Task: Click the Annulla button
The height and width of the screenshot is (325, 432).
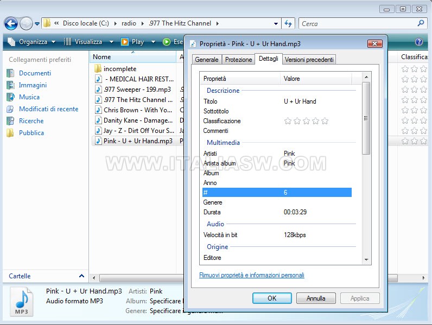Action: (316, 298)
